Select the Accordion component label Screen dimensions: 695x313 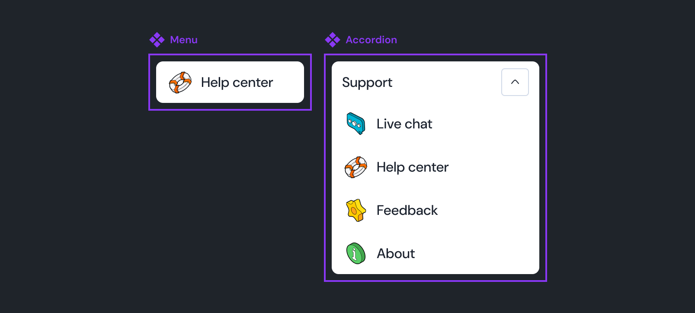pyautogui.click(x=371, y=40)
